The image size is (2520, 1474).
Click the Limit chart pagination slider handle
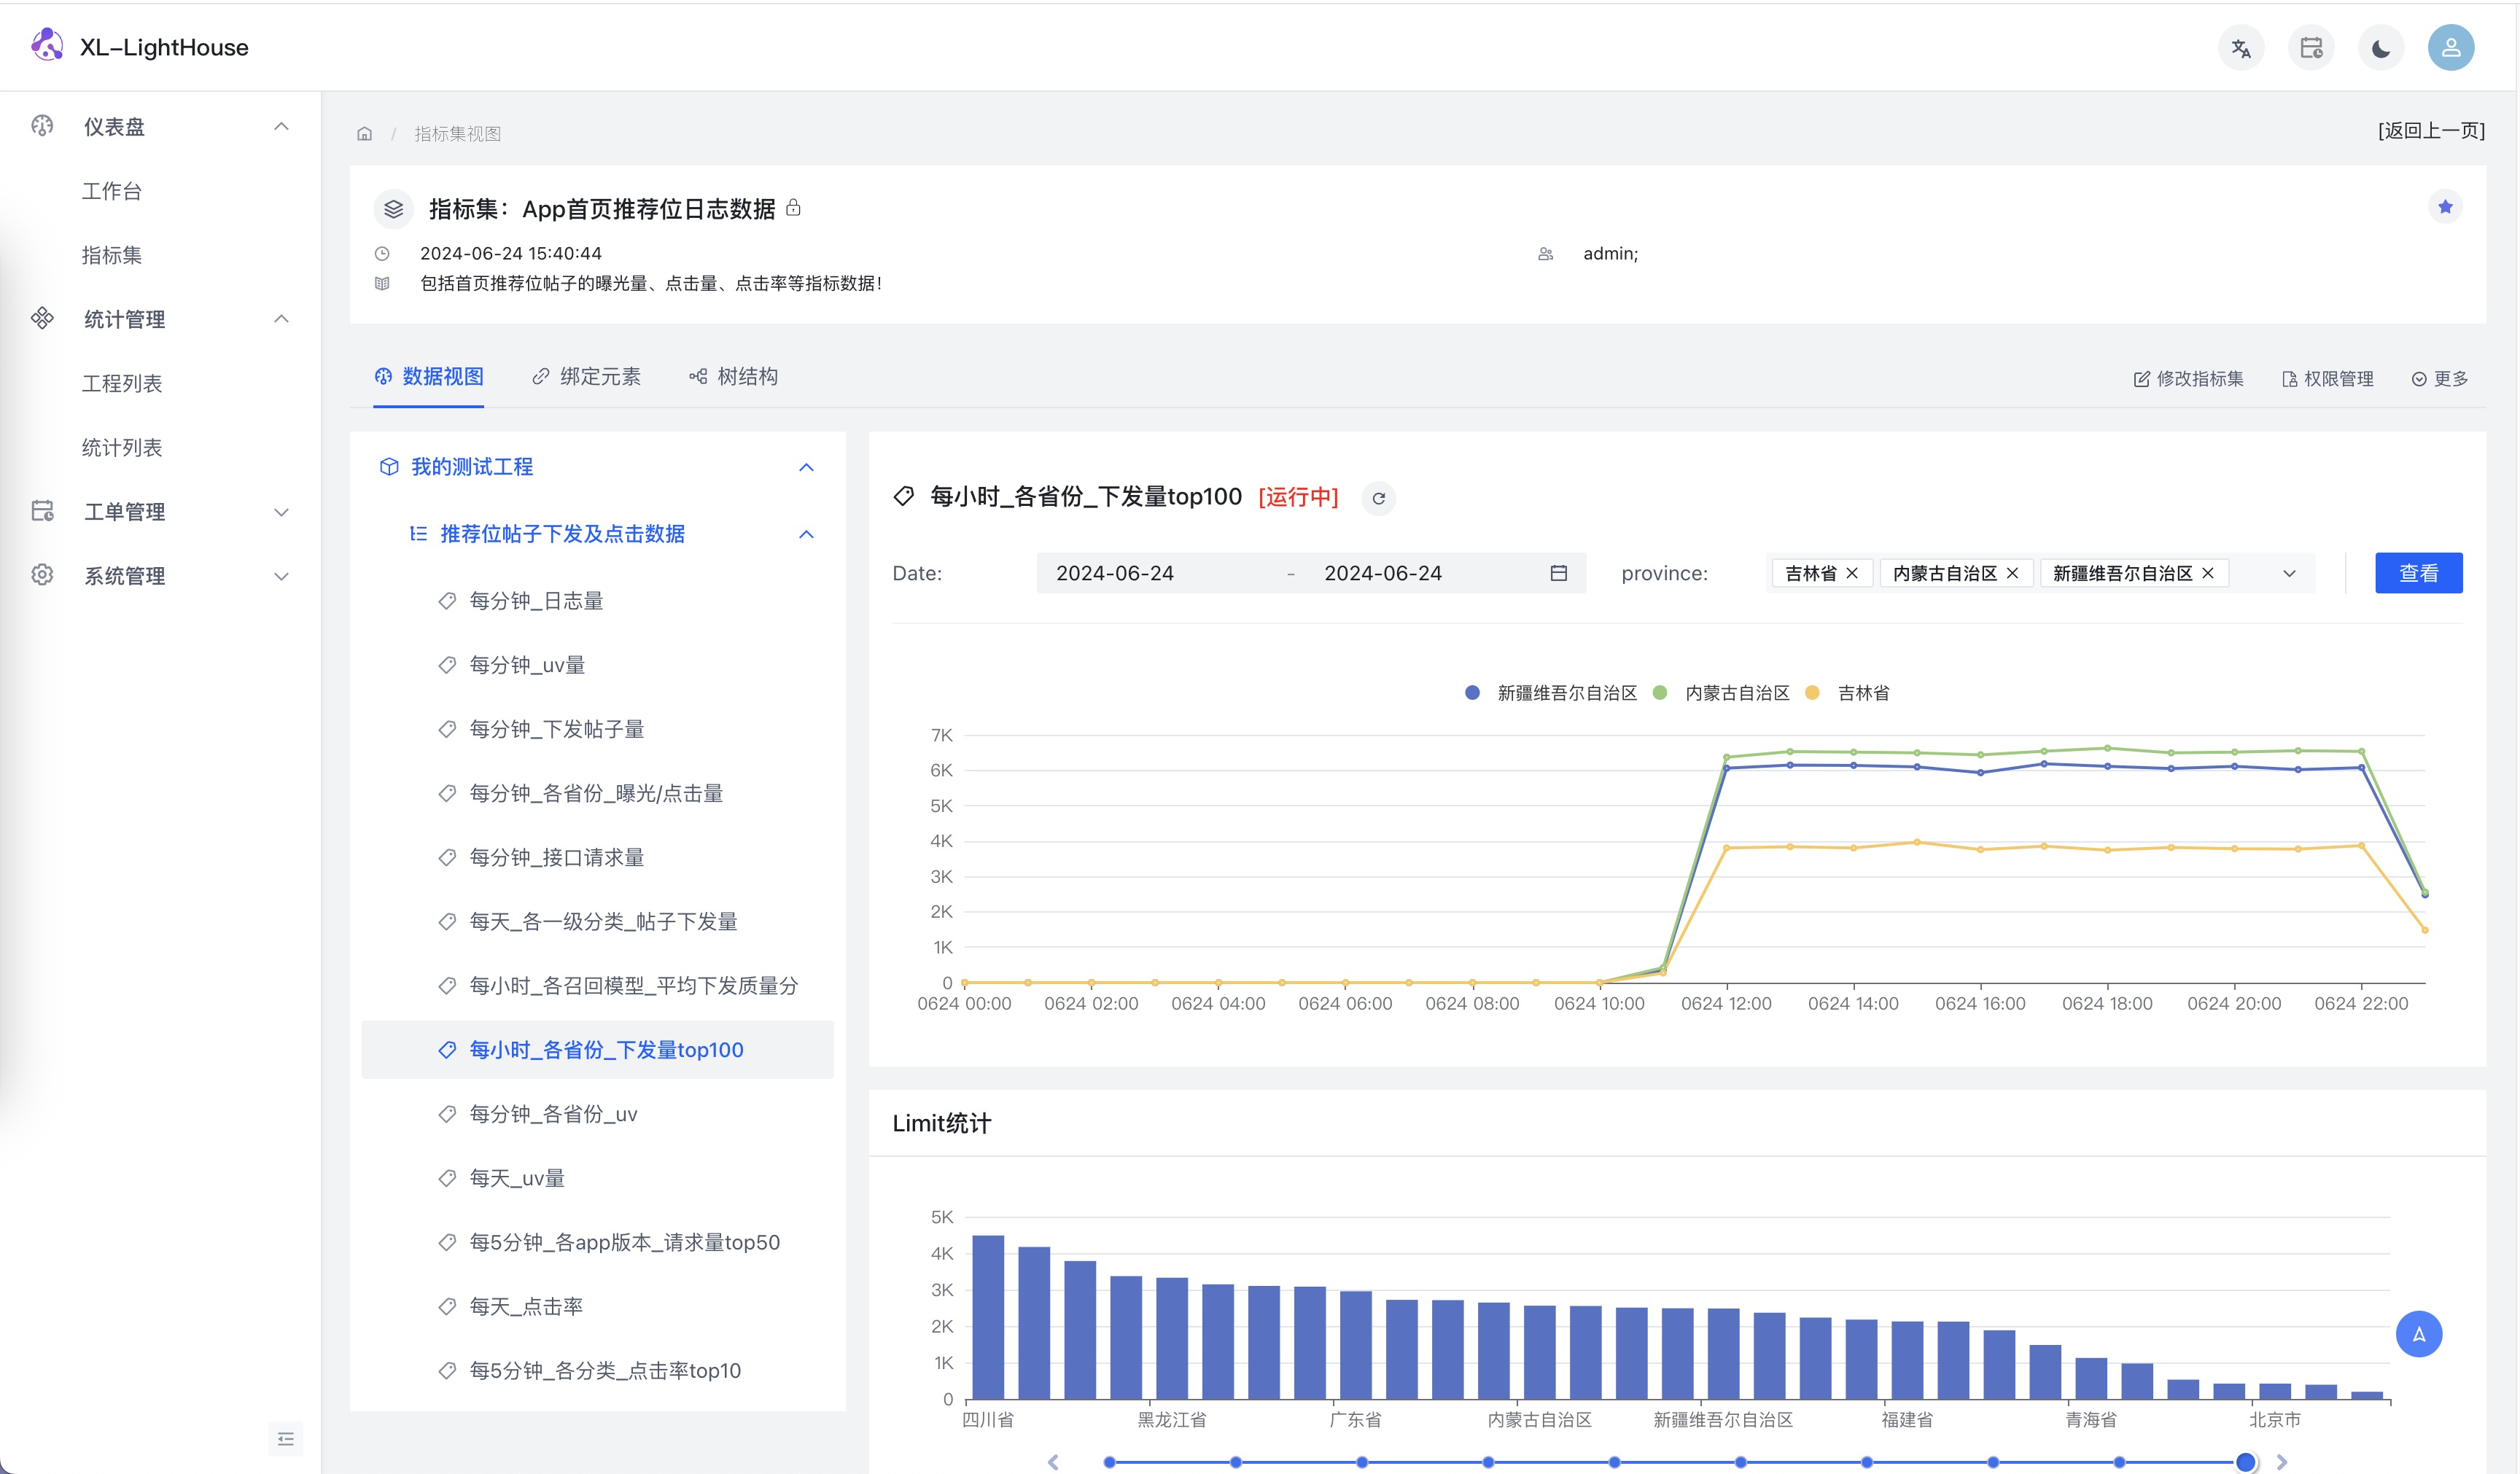[2245, 1461]
